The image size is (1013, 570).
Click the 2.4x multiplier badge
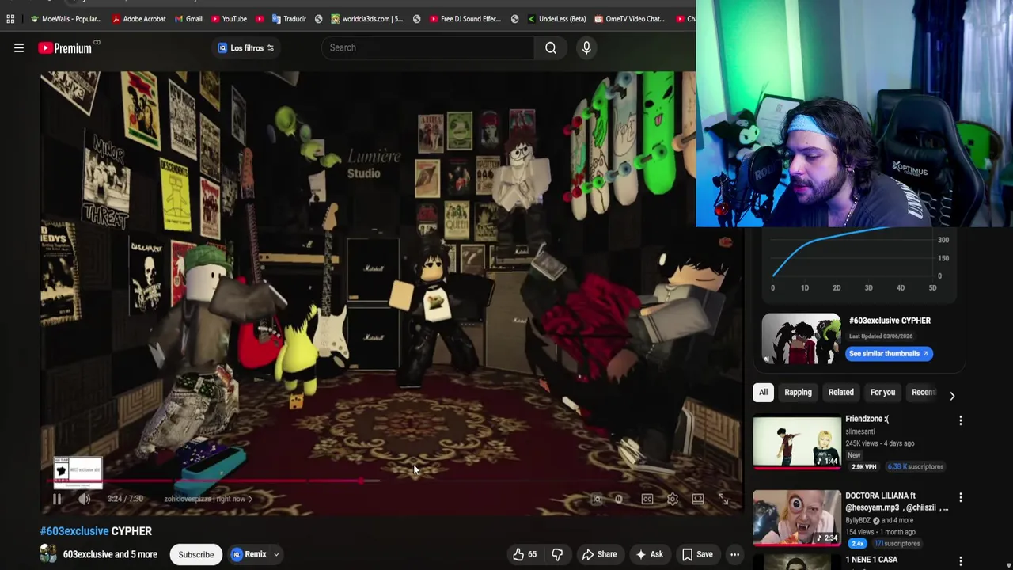[857, 543]
